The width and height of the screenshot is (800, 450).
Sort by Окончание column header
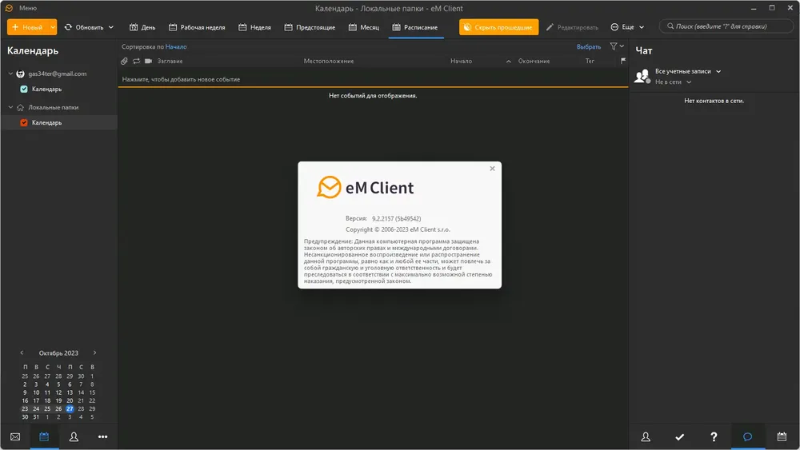coord(534,62)
